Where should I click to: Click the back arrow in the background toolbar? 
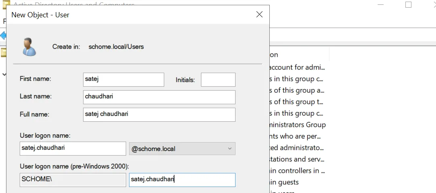tap(3, 35)
